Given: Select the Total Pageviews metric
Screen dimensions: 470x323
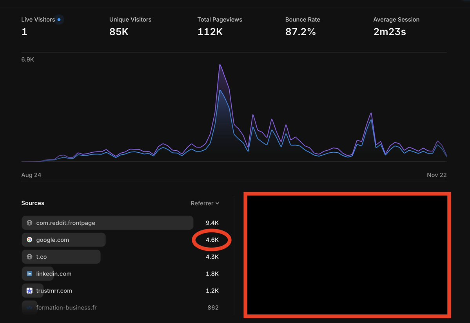Looking at the screenshot, I should pos(220,26).
